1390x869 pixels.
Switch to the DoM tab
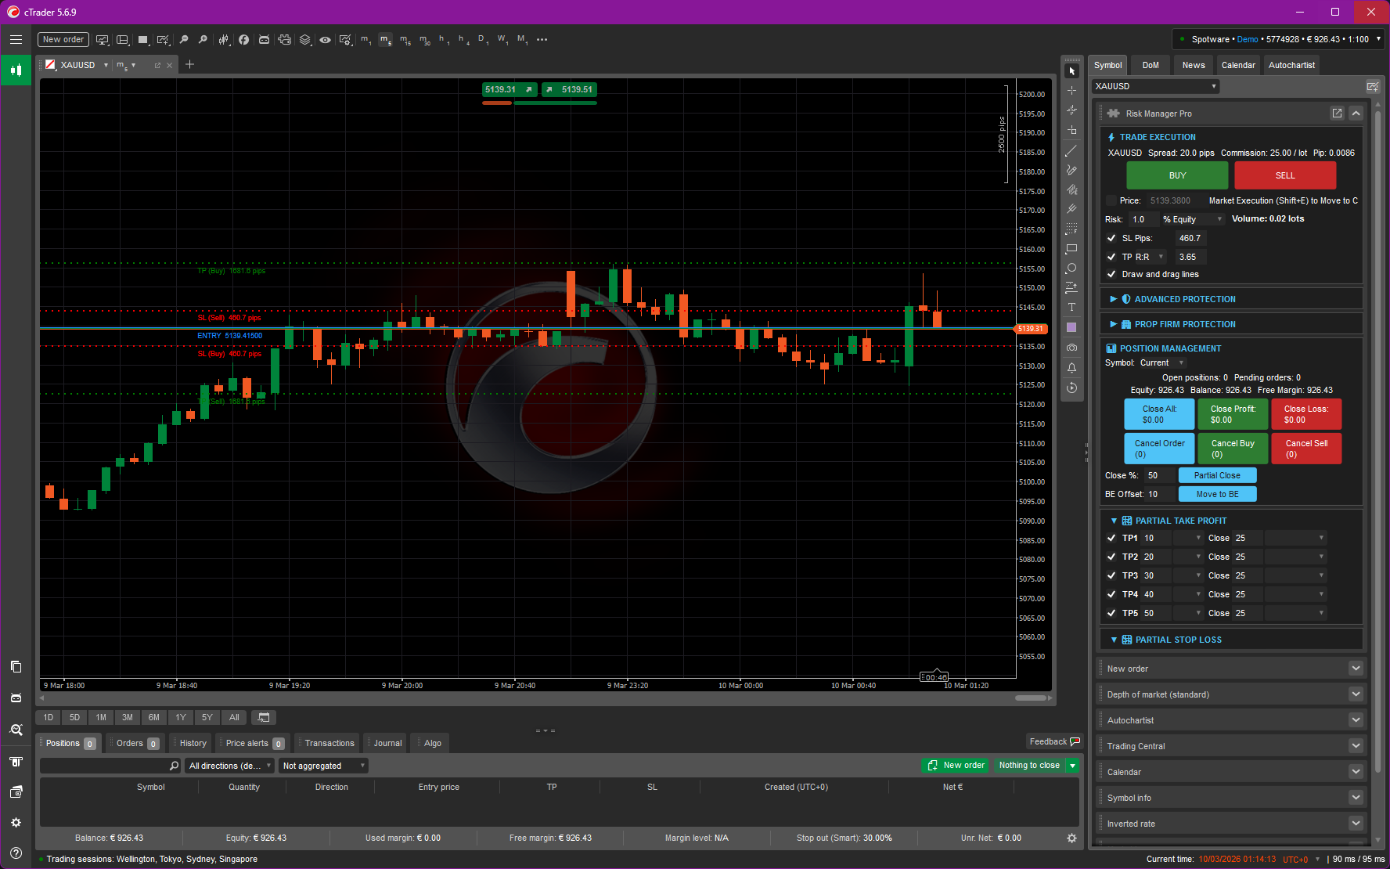click(1151, 65)
